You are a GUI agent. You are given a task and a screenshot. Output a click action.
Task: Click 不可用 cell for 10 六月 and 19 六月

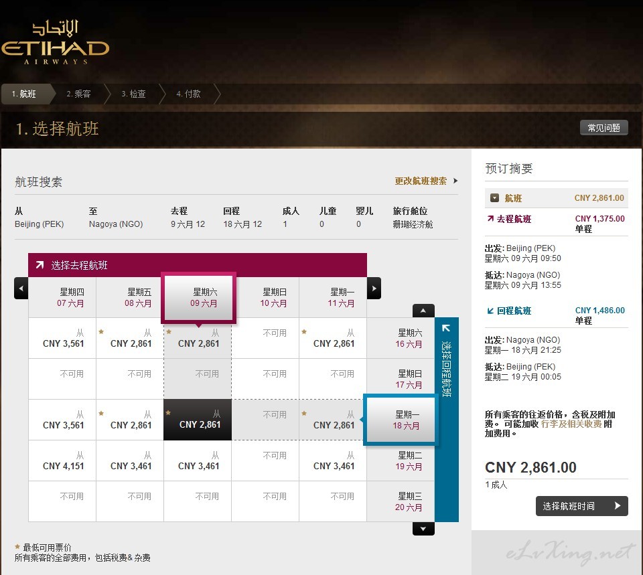(265, 461)
